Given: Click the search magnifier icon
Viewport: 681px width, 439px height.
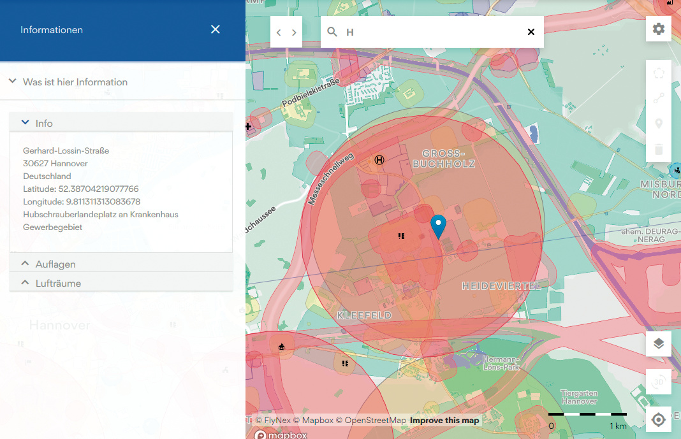Looking at the screenshot, I should (x=332, y=32).
